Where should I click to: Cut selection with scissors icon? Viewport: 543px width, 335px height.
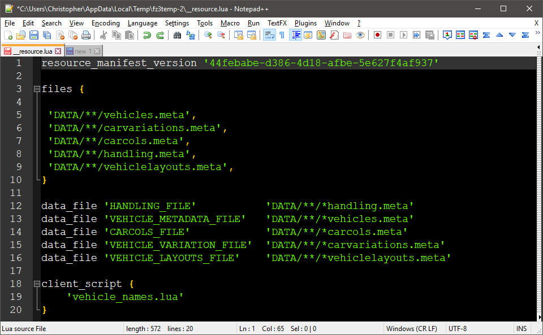[103, 35]
